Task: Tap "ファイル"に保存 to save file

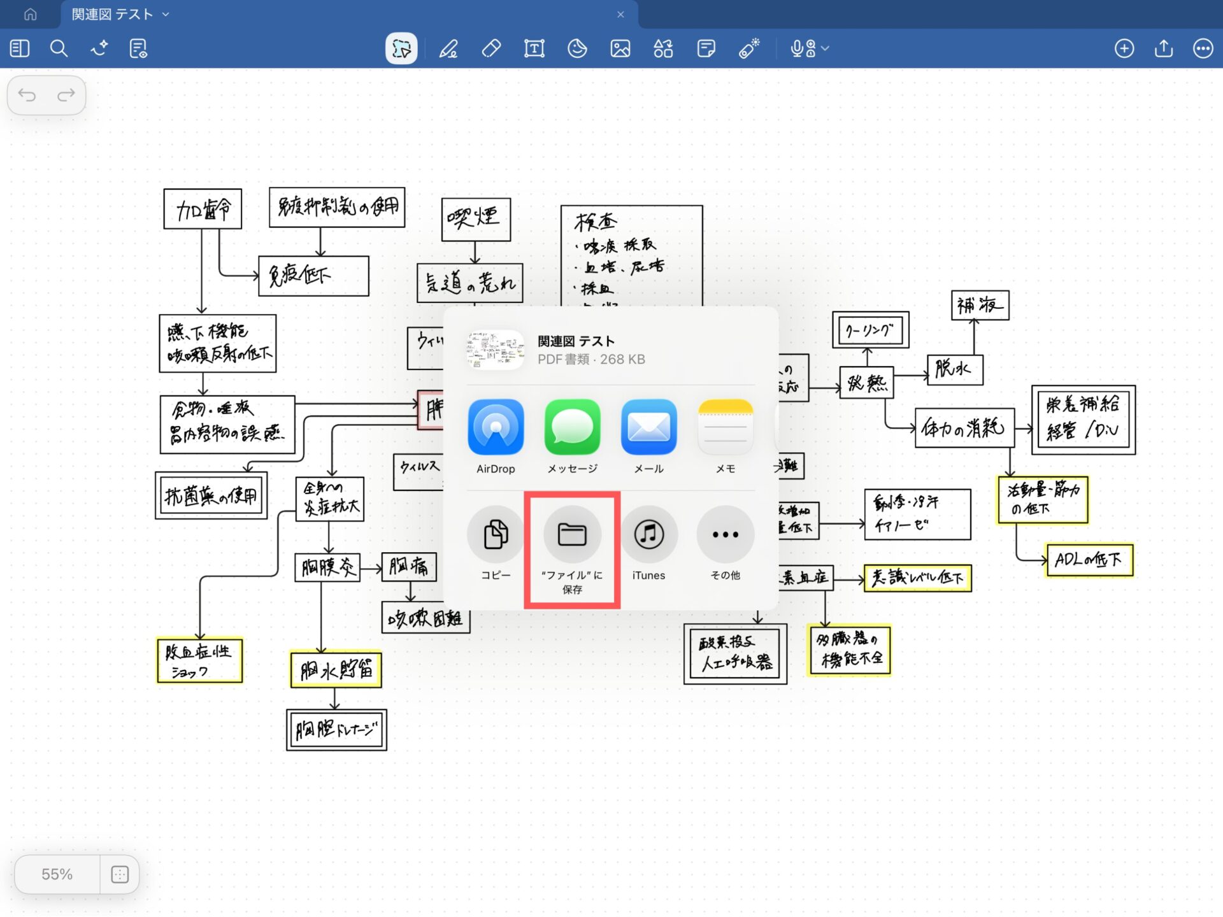Action: 572,535
